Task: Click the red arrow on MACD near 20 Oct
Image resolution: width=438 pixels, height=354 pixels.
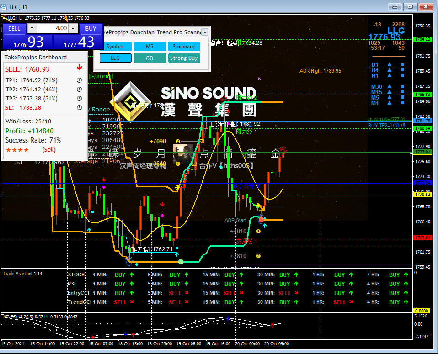Action: (x=272, y=325)
